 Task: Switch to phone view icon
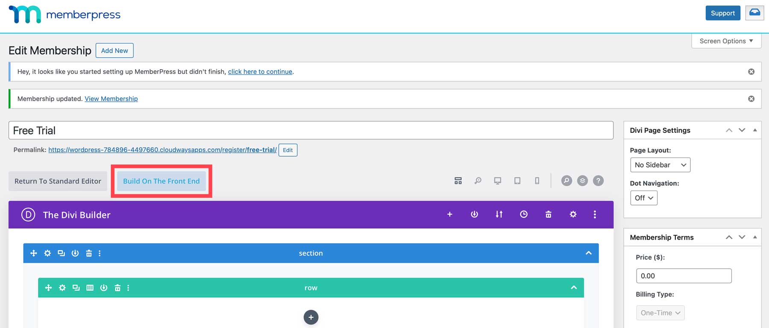tap(537, 181)
